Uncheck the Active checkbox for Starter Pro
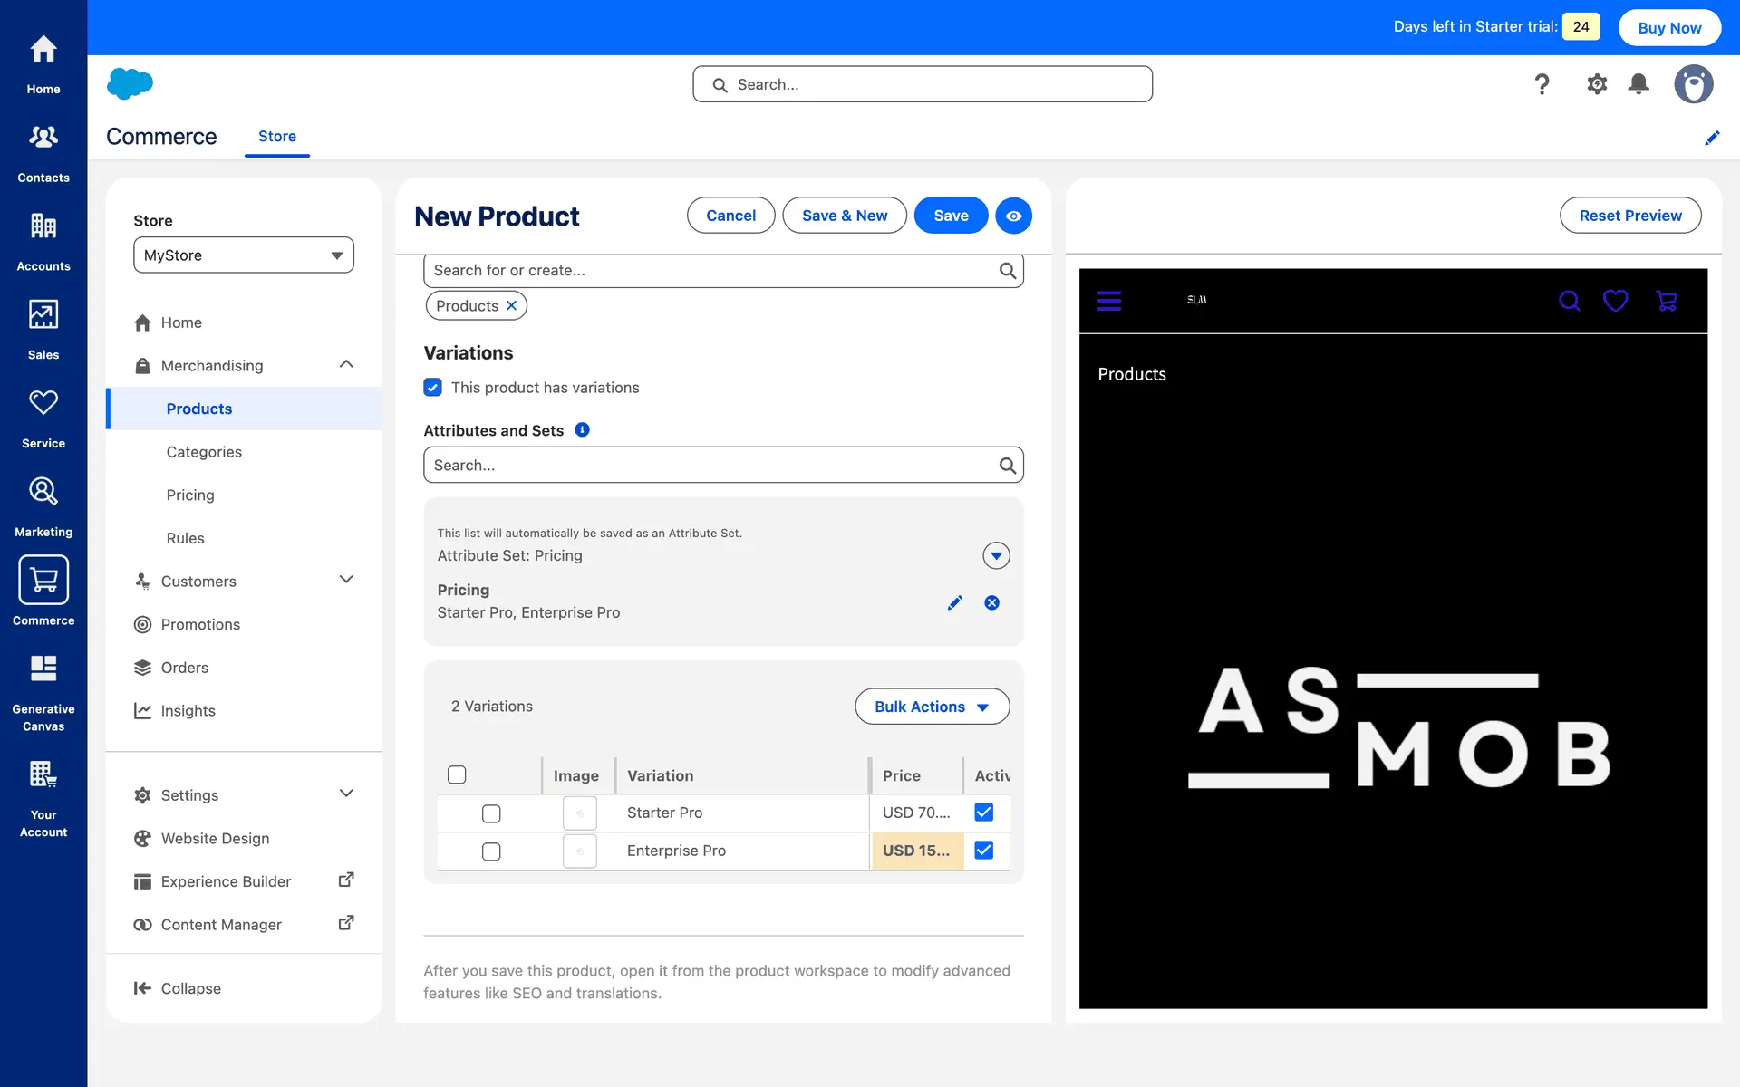 click(983, 813)
